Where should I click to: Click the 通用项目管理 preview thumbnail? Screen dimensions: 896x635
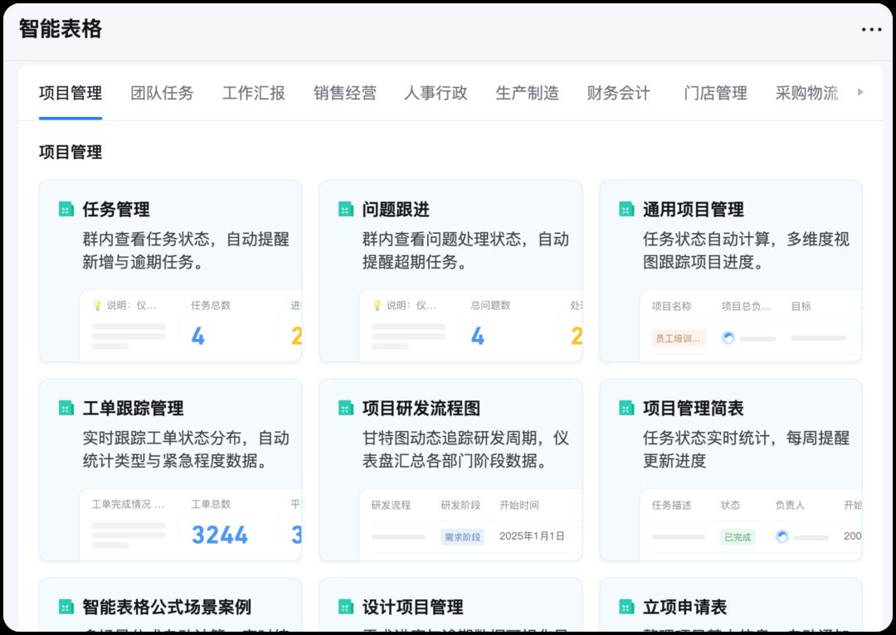[751, 326]
